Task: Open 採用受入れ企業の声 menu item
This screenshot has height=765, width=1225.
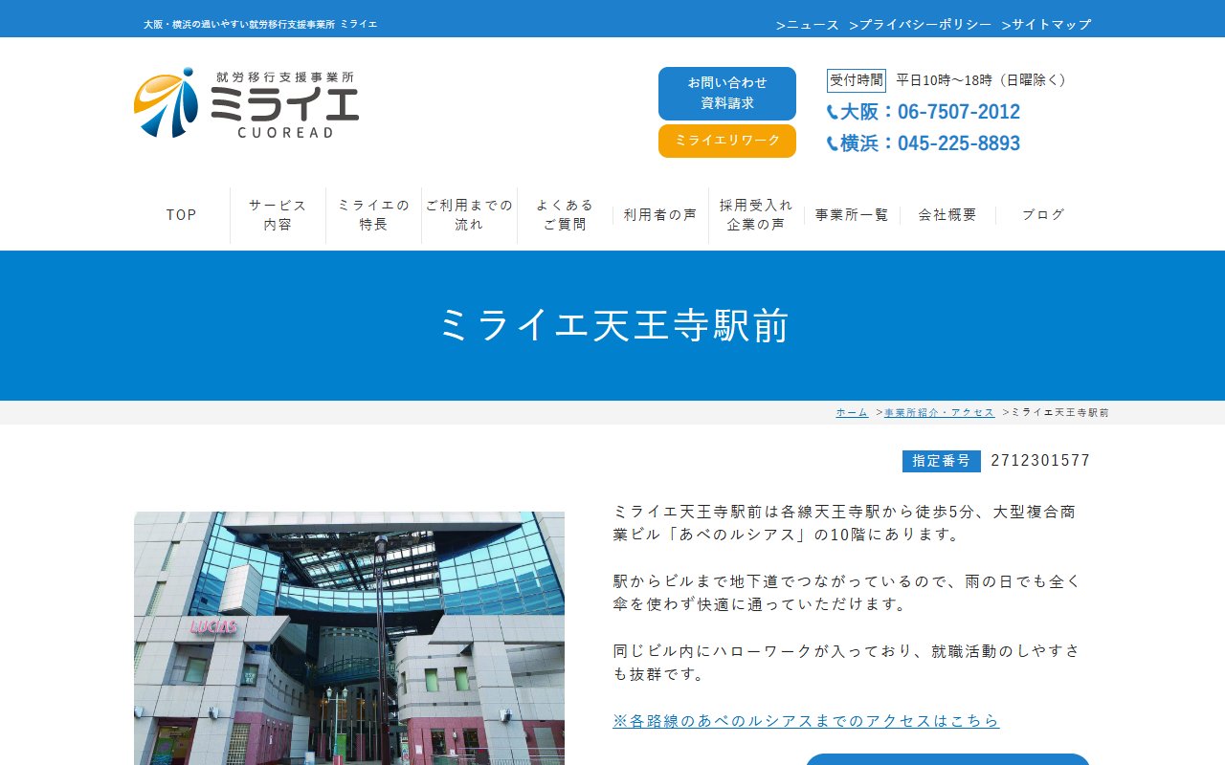Action: (756, 215)
